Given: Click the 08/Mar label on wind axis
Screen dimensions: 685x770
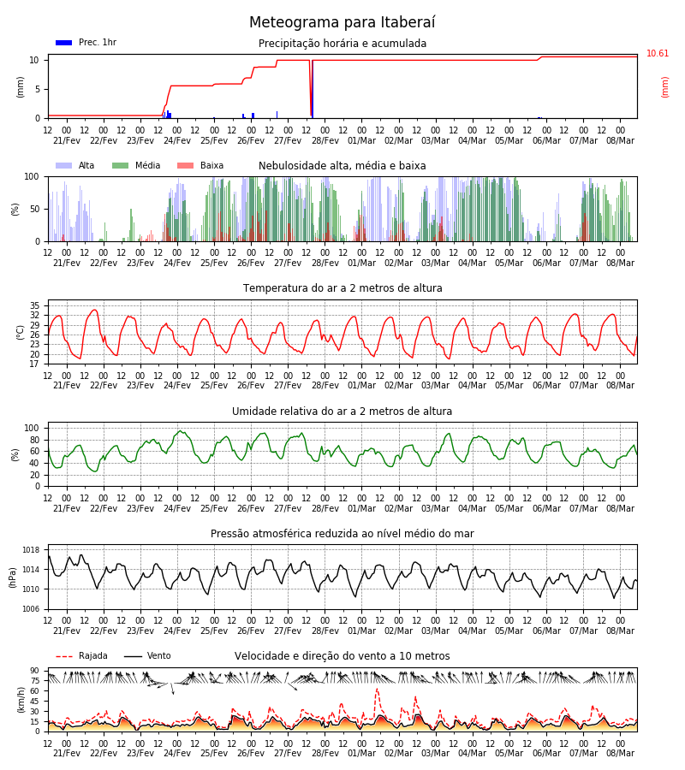Looking at the screenshot, I should pyautogui.click(x=620, y=753).
